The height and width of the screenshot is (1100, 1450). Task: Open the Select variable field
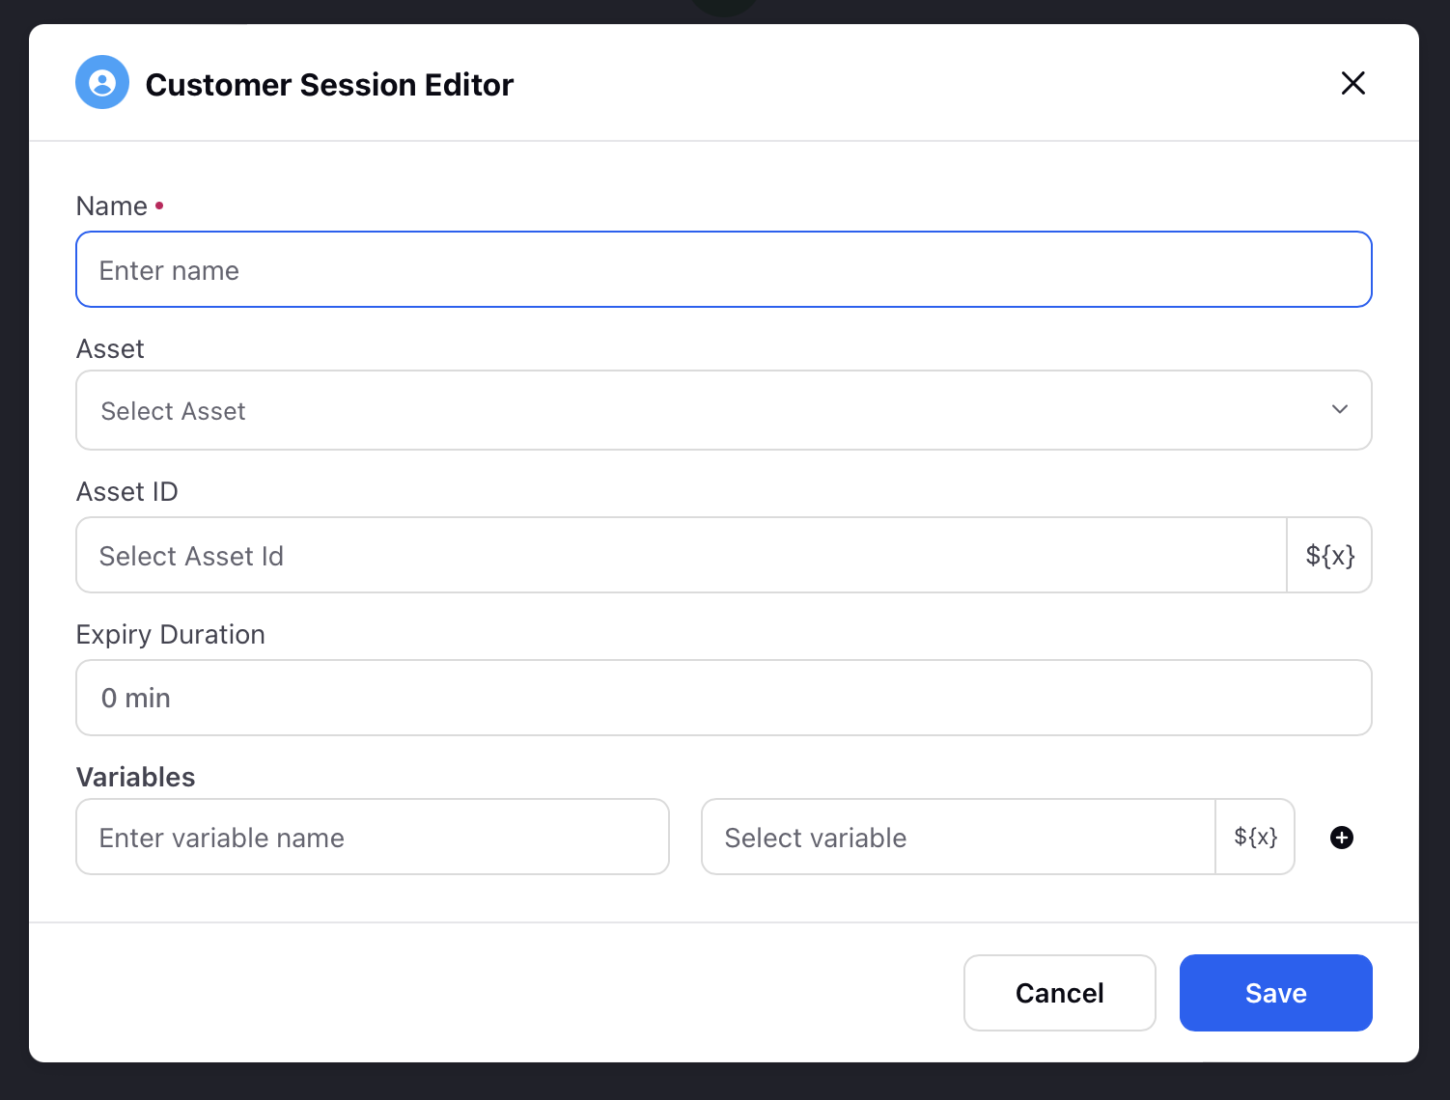pyautogui.click(x=959, y=837)
